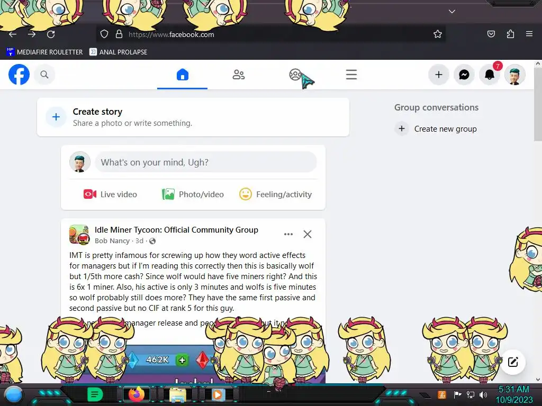Hide the post with the X button
This screenshot has height=406, width=542.
pyautogui.click(x=308, y=234)
